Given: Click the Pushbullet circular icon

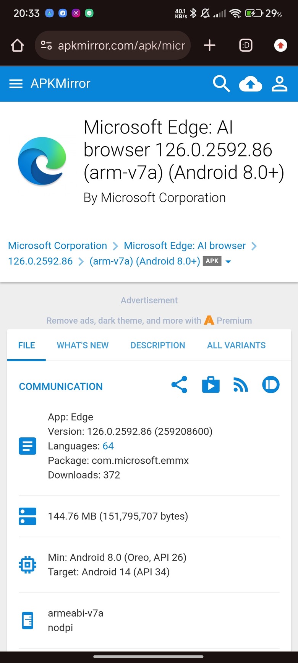Looking at the screenshot, I should (x=271, y=385).
